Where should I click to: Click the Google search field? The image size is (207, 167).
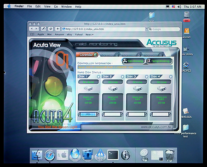tap(164, 29)
